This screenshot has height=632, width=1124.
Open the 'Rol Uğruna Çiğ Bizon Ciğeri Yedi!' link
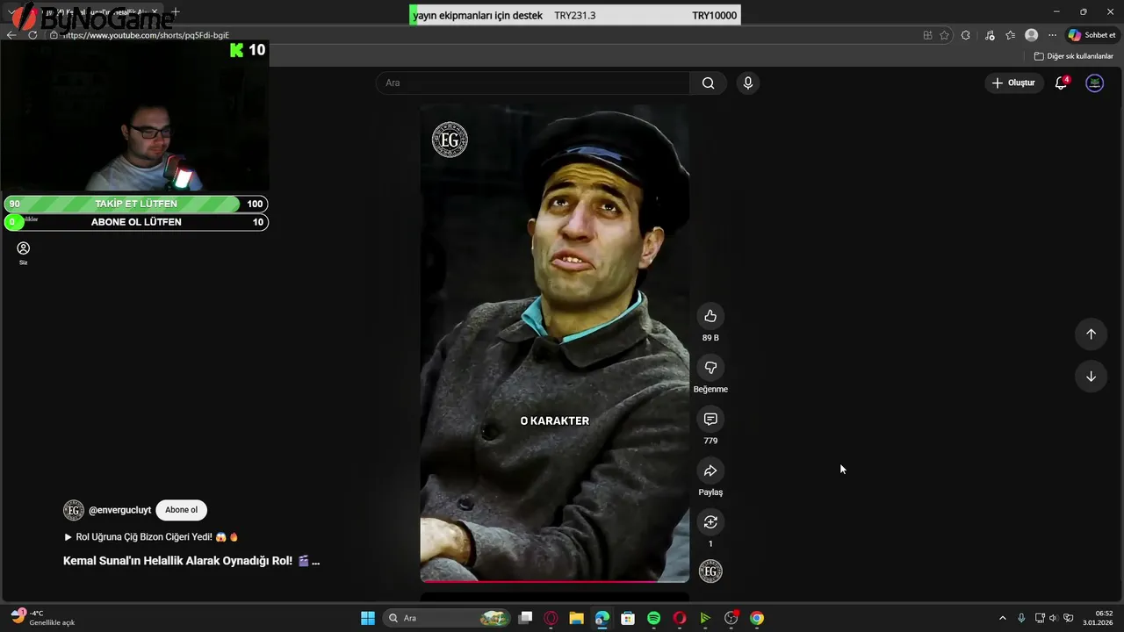click(151, 536)
